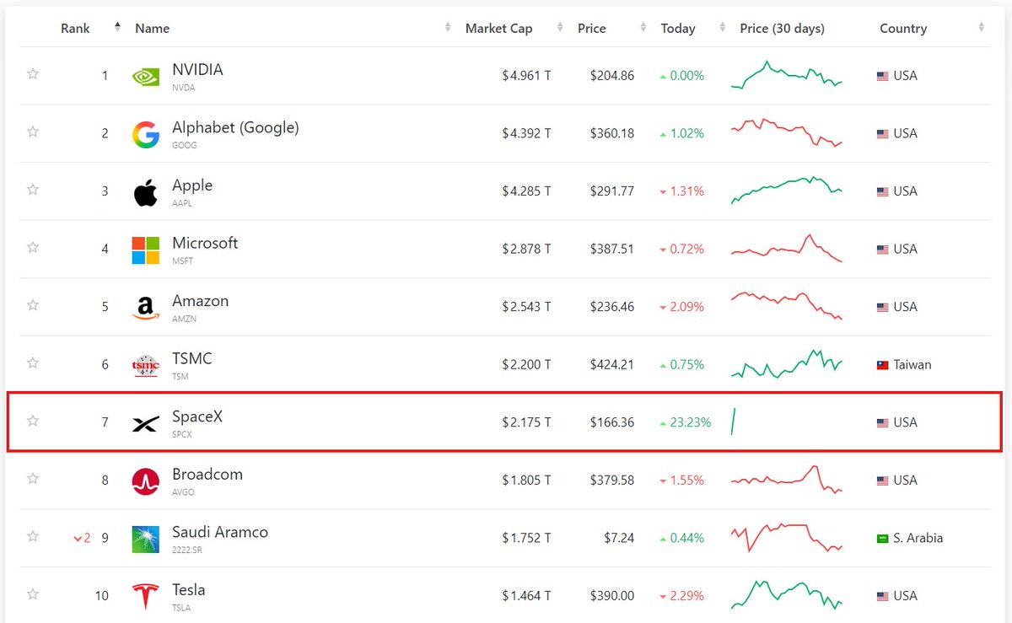The width and height of the screenshot is (1012, 623).
Task: Click the Taiwan flag in TSMC row
Action: point(883,366)
